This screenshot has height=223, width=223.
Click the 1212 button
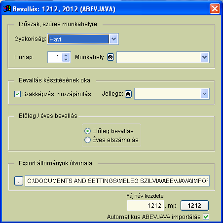click(194, 205)
